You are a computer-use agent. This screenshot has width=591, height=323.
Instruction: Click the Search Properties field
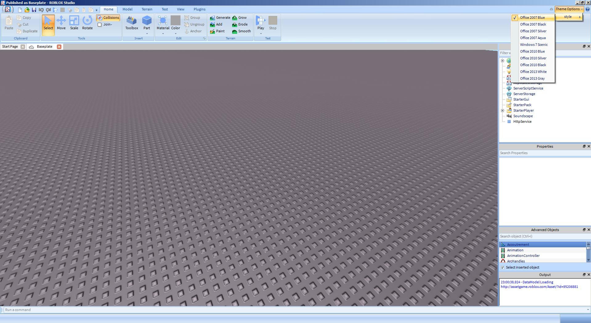pos(545,153)
